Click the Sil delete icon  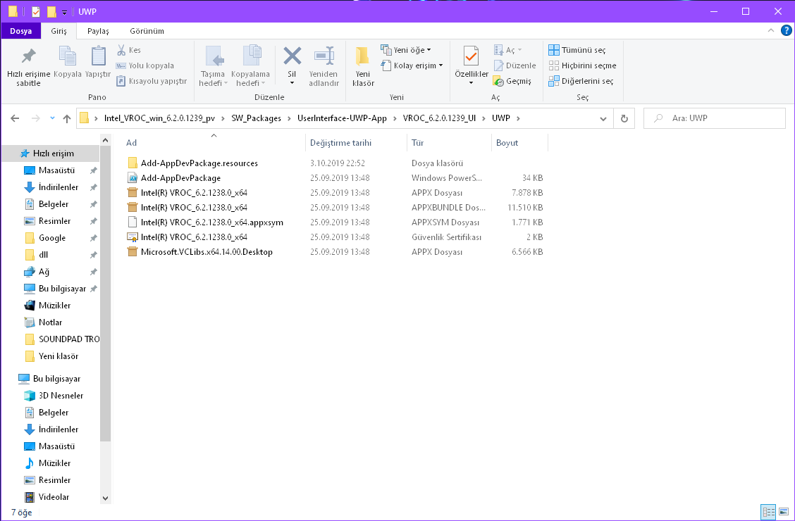point(292,56)
